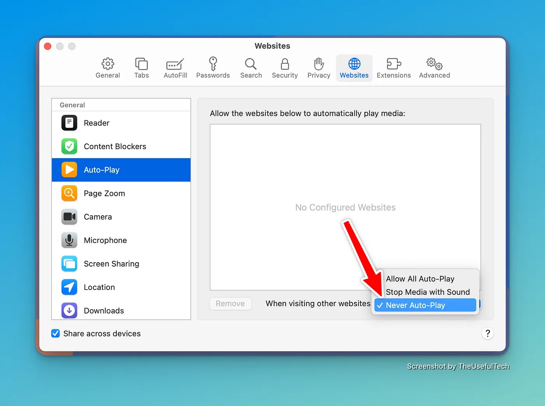Select Location in the sidebar
The width and height of the screenshot is (545, 406).
click(x=121, y=287)
